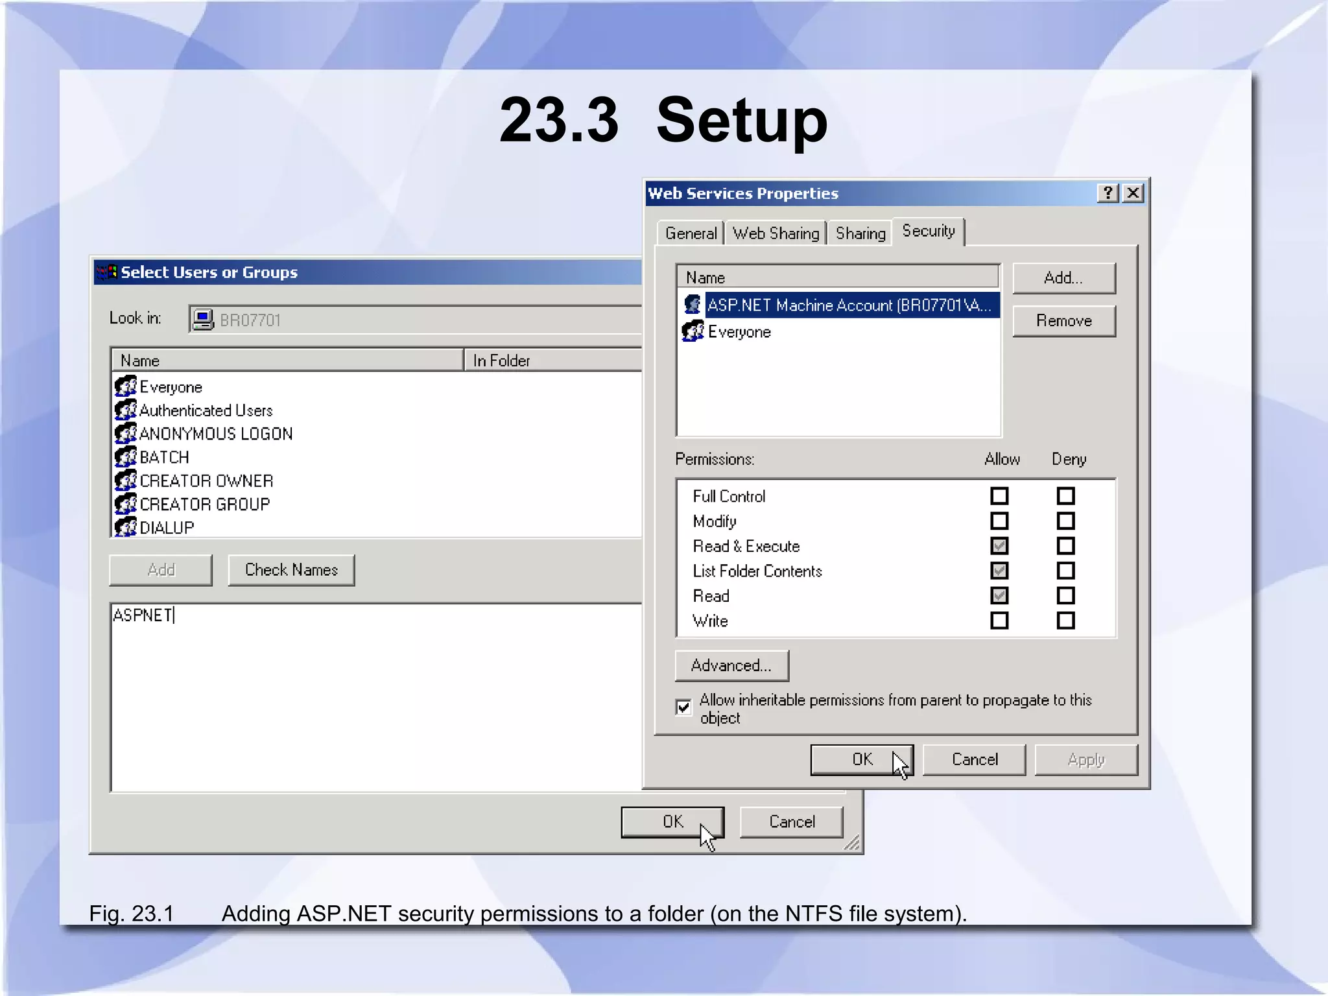The height and width of the screenshot is (996, 1328).
Task: Toggle Allow for List Folder Contents
Action: coord(999,571)
